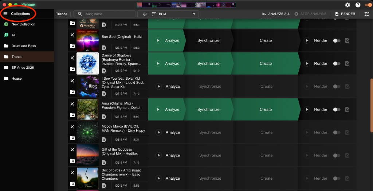This screenshot has width=373, height=191.
Task: Toggle the sort direction arrow
Action: pos(145,14)
